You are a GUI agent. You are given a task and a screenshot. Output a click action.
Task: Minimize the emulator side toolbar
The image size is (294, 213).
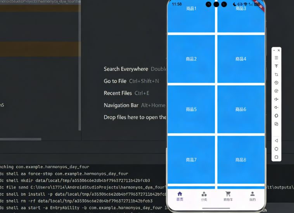pos(274,50)
